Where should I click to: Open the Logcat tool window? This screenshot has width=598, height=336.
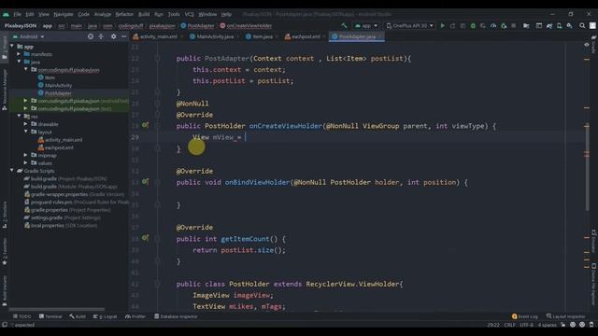(106, 316)
